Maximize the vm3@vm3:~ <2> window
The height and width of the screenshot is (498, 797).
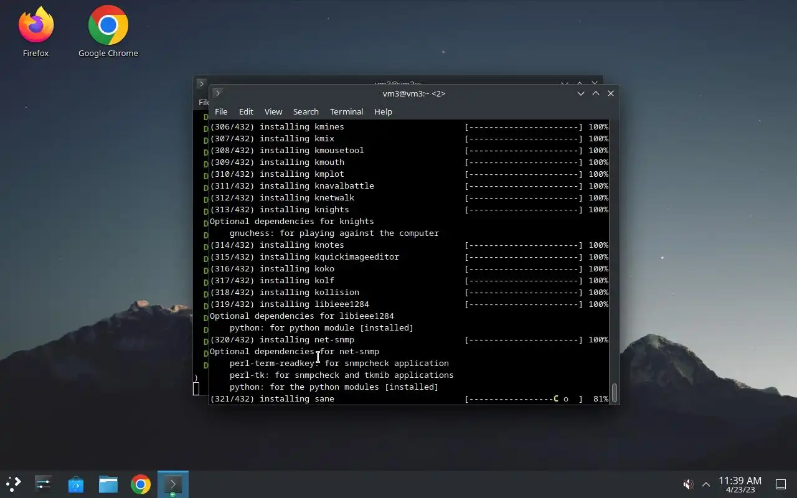pos(595,93)
